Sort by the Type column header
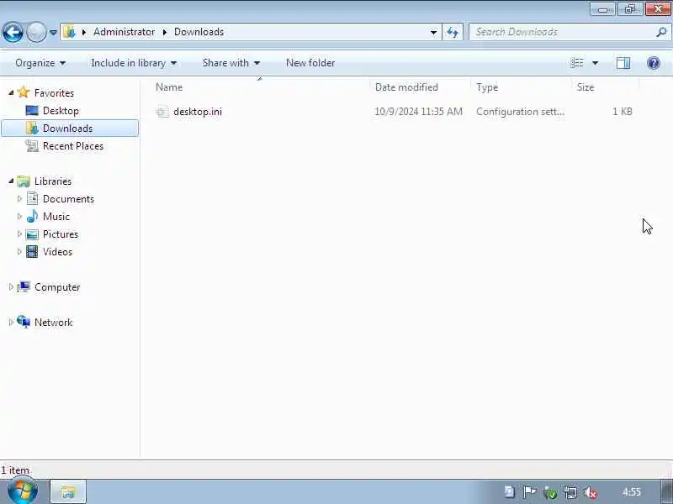 [487, 87]
